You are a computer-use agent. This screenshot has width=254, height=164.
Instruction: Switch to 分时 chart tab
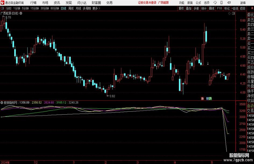coord(9,8)
